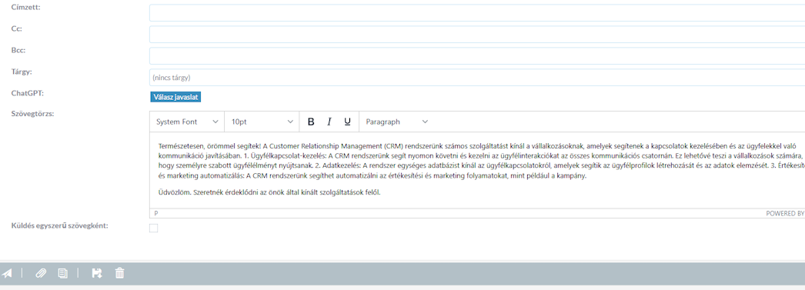Image resolution: width=805 pixels, height=290 pixels.
Task: Open the document templates icon in the bottom bar
Action: pyautogui.click(x=62, y=273)
